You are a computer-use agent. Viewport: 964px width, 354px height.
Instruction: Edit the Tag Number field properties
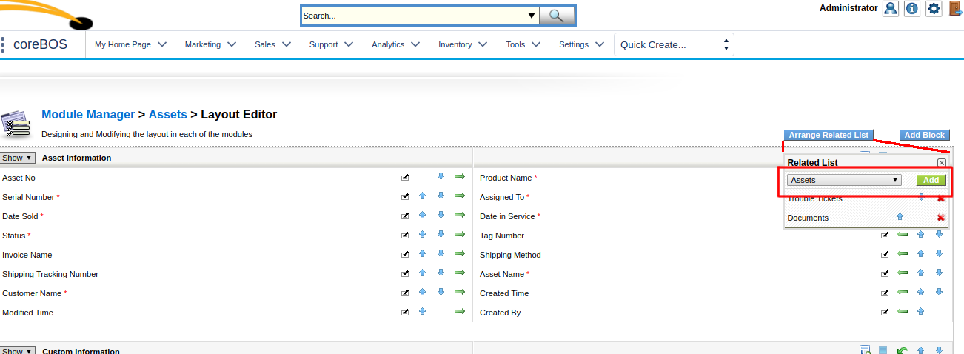[x=885, y=236]
